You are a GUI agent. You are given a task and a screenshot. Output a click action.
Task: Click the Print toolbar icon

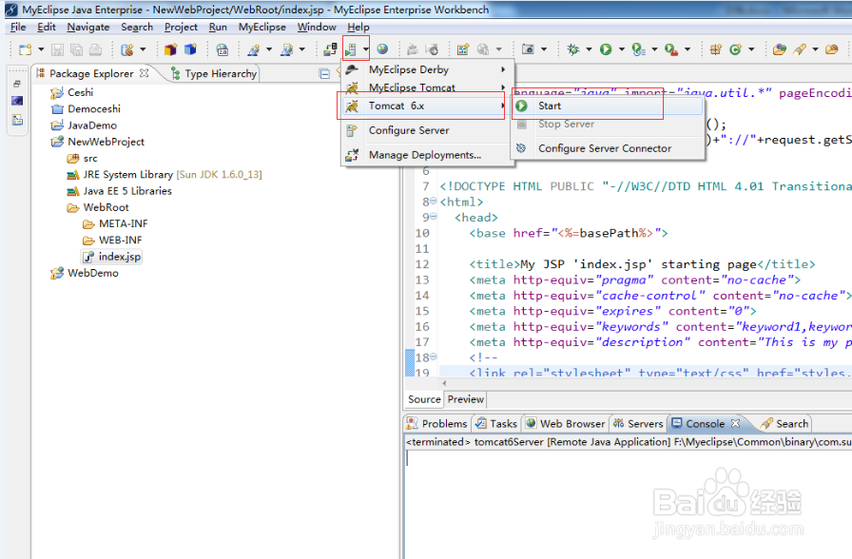point(95,50)
